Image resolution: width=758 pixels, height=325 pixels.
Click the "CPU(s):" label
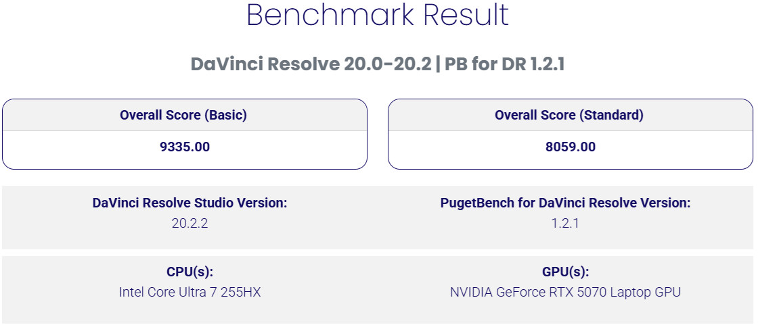pos(189,272)
